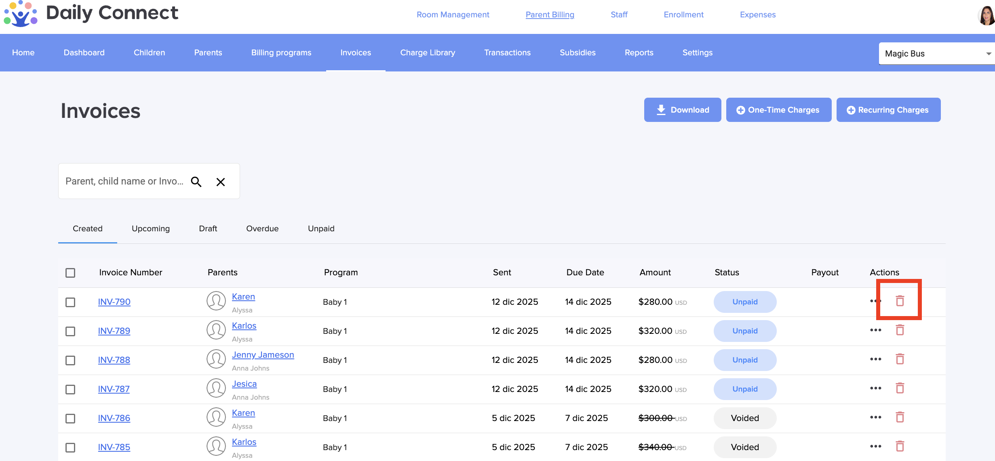Open the INV-790 invoice link
995x461 pixels.
click(114, 302)
